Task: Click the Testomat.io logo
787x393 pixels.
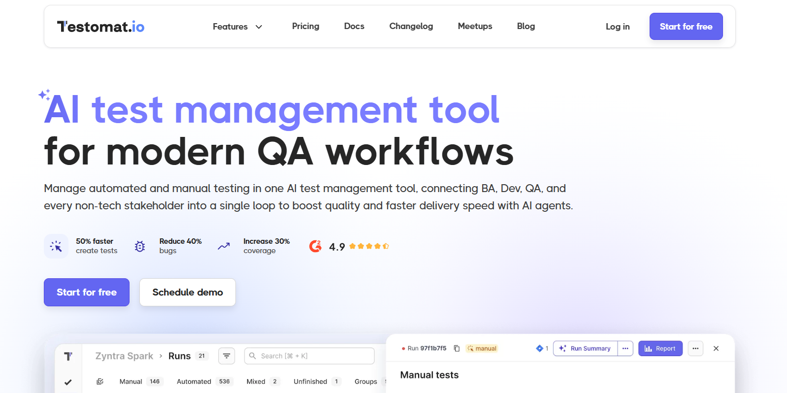Action: coord(100,27)
